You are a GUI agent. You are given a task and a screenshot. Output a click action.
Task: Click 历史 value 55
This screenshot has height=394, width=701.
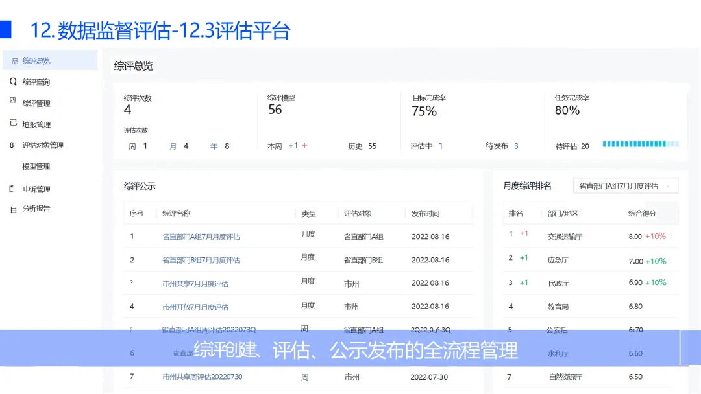pos(373,146)
